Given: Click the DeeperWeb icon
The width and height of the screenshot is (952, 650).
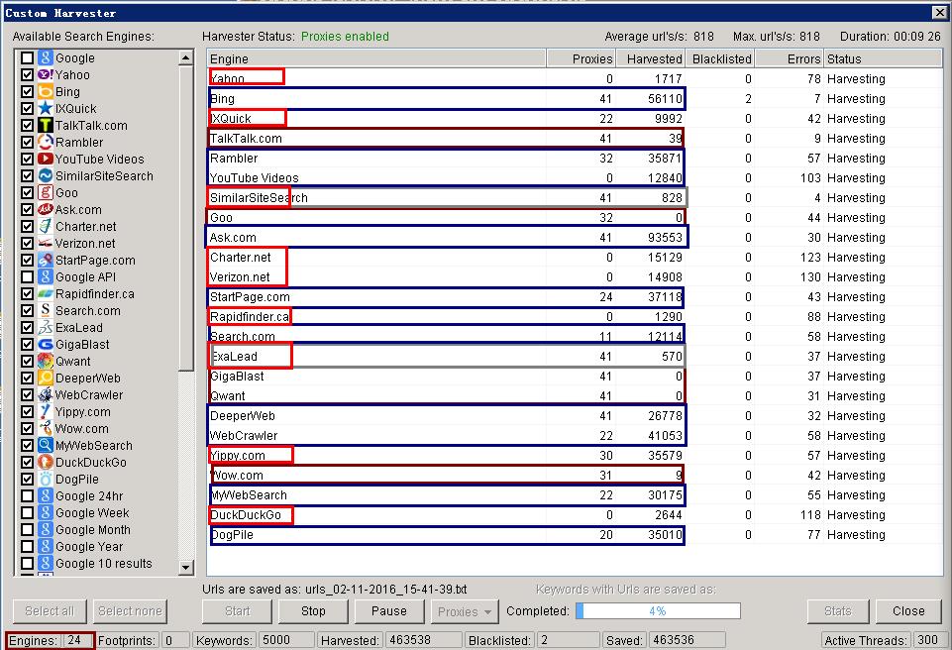Looking at the screenshot, I should click(x=45, y=378).
